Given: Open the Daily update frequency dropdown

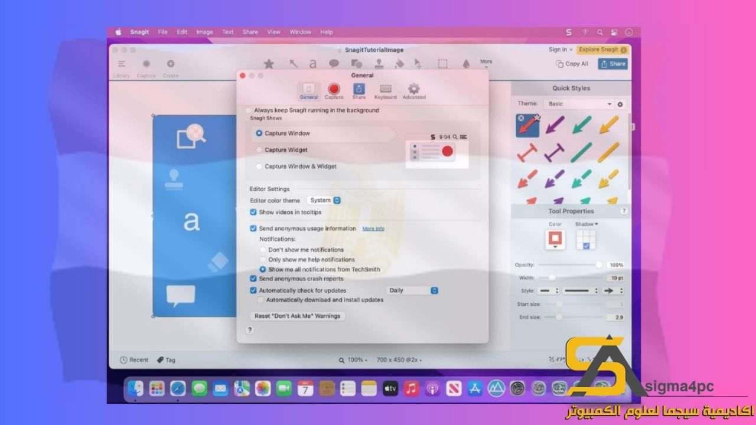Looking at the screenshot, I should [x=412, y=290].
